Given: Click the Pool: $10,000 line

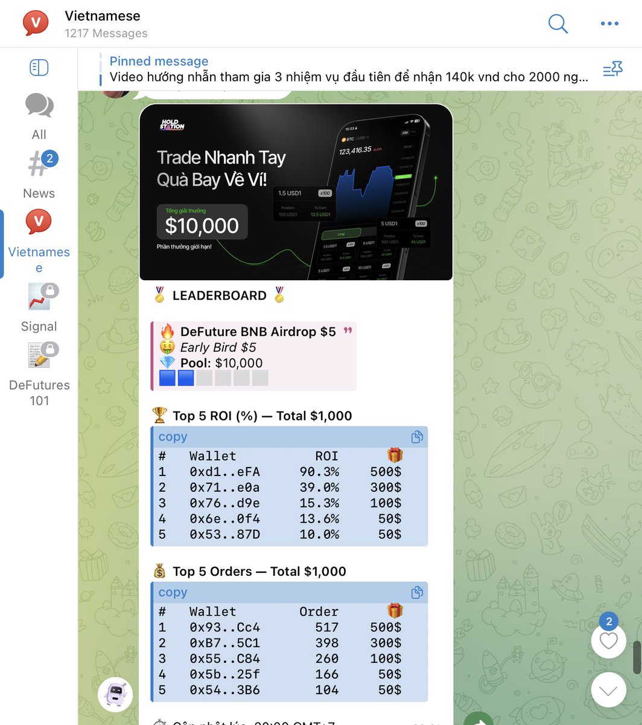Looking at the screenshot, I should 221,363.
